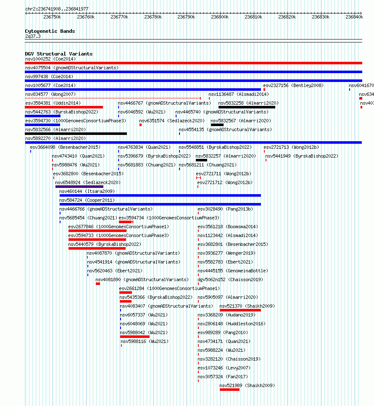The width and height of the screenshot is (374, 406).
Task: Click nsv521370 (Shaikh2009) label
Action: point(247,306)
